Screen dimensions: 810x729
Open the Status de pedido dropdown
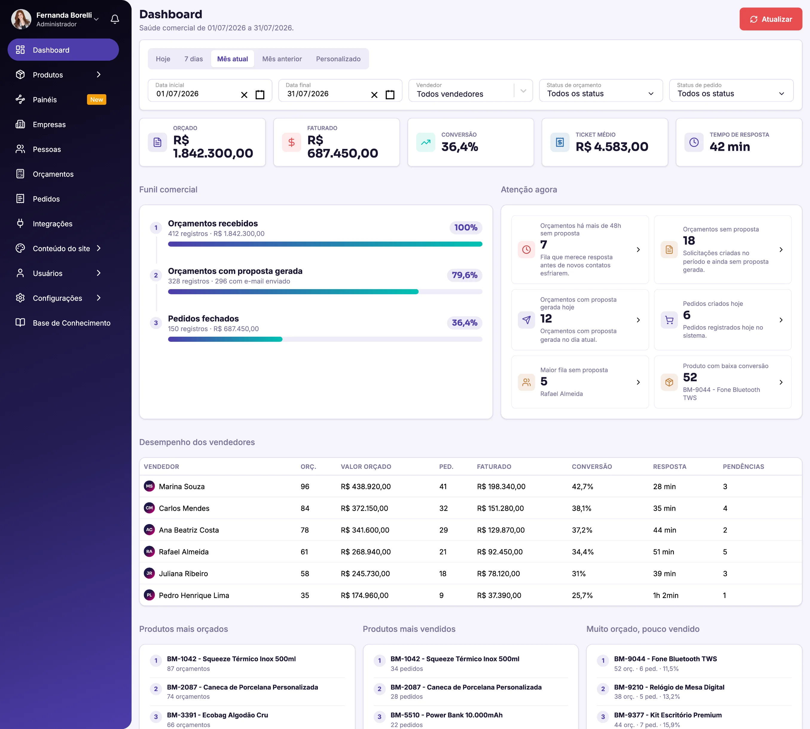coord(731,91)
